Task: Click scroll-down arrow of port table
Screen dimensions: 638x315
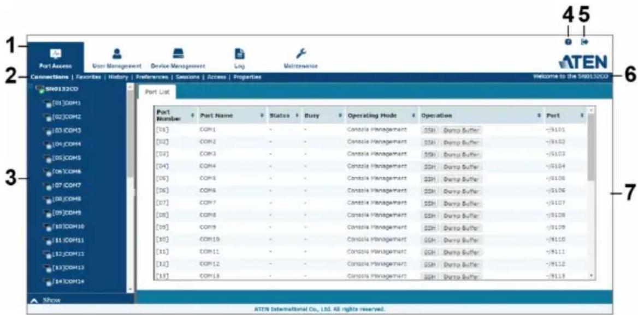Action: pos(592,275)
